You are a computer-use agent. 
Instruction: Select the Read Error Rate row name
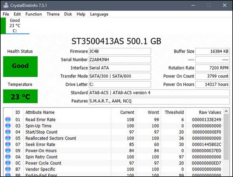click(40, 120)
